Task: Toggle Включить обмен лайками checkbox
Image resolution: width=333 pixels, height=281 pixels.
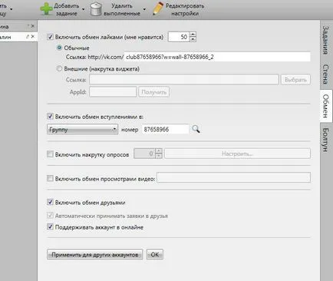Action: pos(50,37)
